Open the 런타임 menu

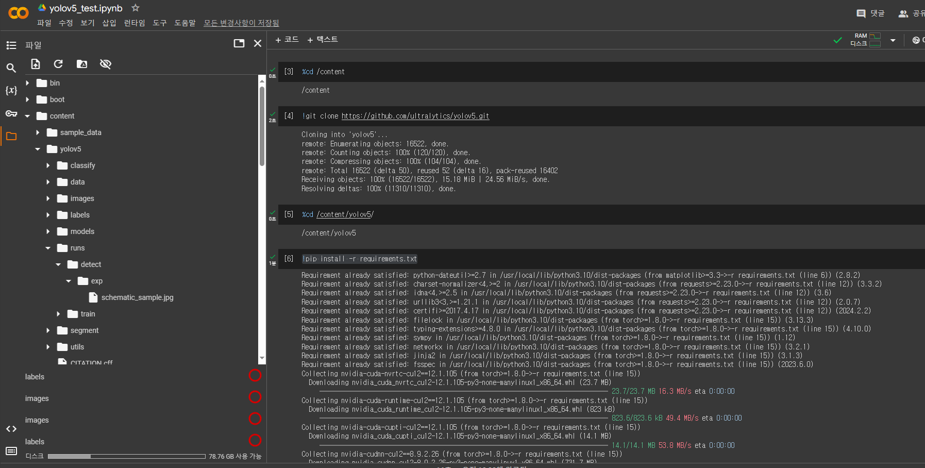(x=134, y=23)
